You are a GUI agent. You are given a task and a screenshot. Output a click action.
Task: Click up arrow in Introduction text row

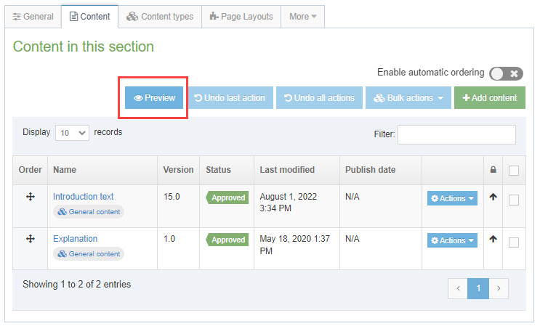click(493, 197)
